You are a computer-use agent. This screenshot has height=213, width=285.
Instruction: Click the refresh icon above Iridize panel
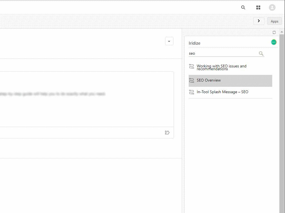coord(274,32)
